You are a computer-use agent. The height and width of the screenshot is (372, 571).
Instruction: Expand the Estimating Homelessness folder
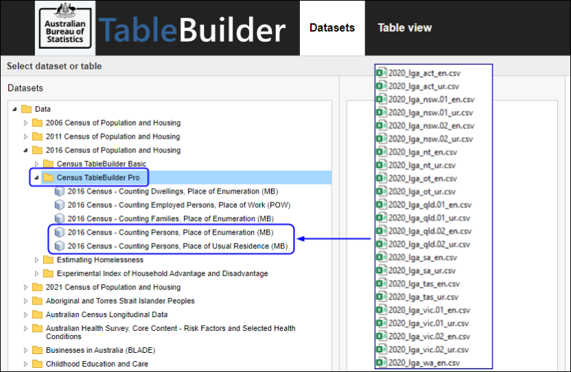[x=36, y=259]
